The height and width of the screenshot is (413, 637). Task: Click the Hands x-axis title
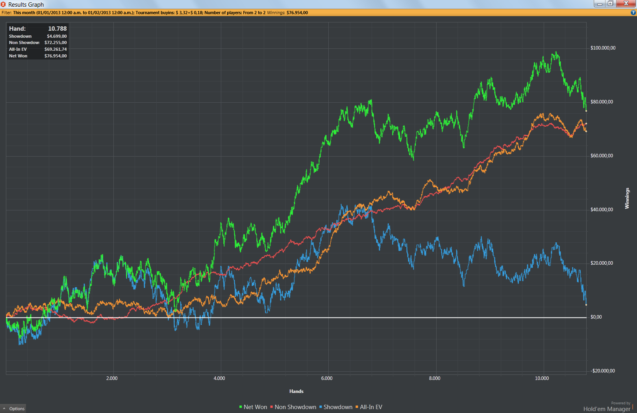(296, 391)
